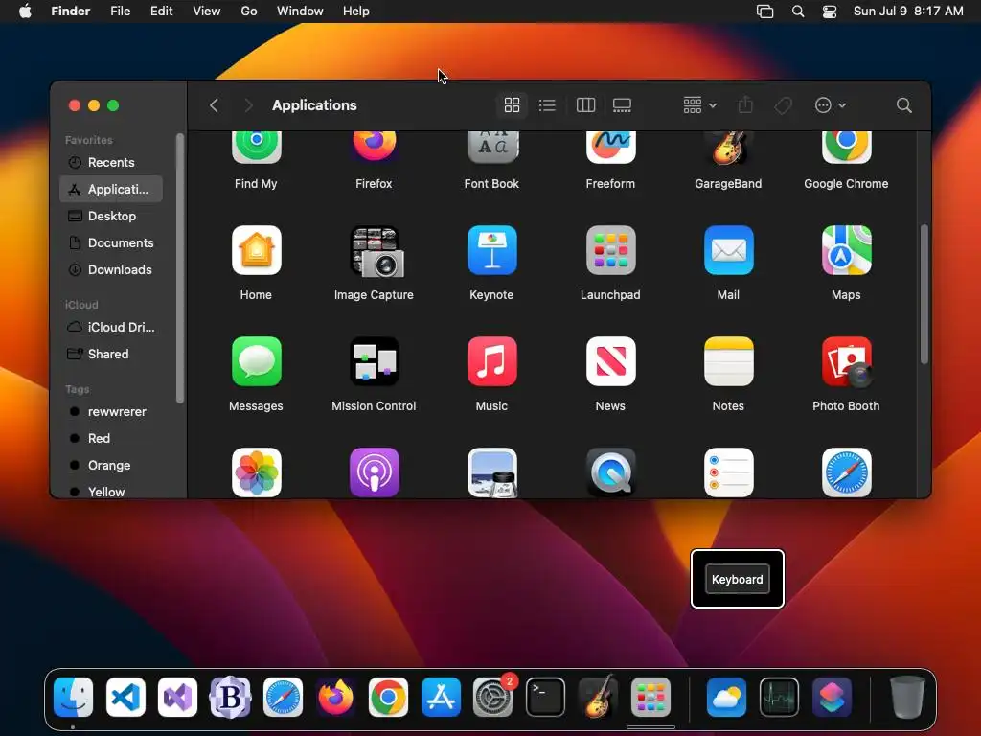
Task: Switch Finder to list view
Action: [547, 105]
